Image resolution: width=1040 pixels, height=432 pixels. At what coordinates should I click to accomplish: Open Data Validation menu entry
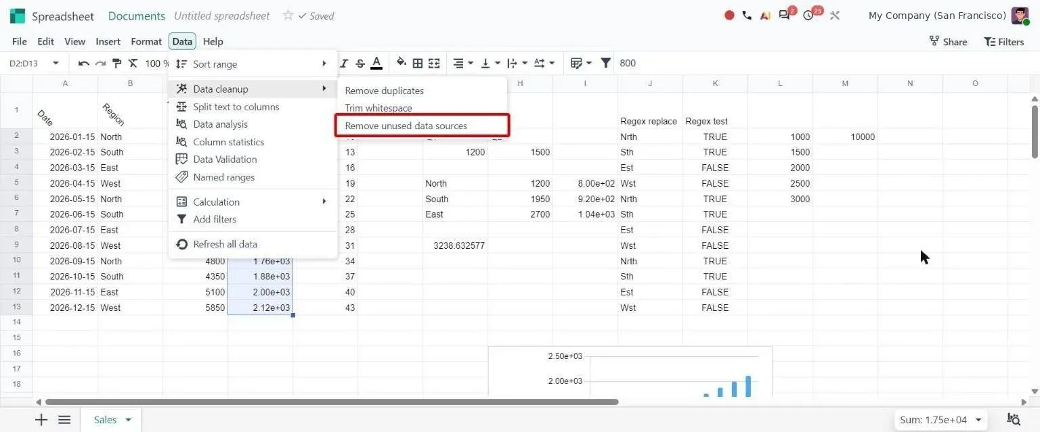point(253,160)
